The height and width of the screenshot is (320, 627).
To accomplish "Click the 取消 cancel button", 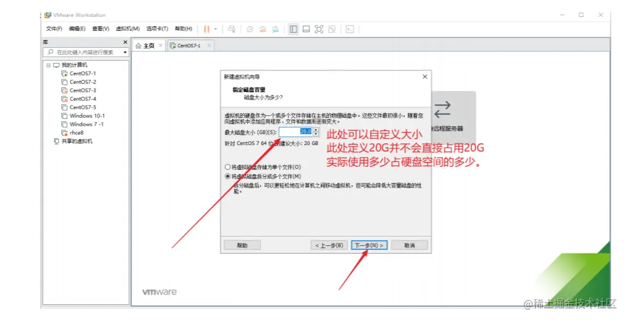I will click(410, 245).
